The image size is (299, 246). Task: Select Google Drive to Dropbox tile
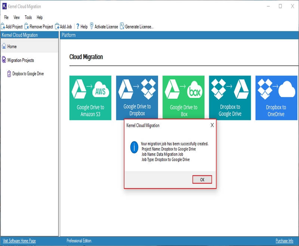137,97
